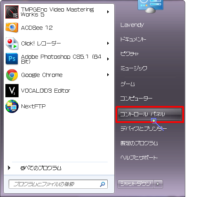Expand Google Chrome jump list arrow
This screenshot has width=210, height=197.
[108, 75]
